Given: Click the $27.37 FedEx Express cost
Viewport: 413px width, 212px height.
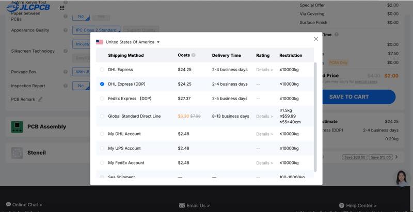Looking at the screenshot, I should [x=184, y=99].
